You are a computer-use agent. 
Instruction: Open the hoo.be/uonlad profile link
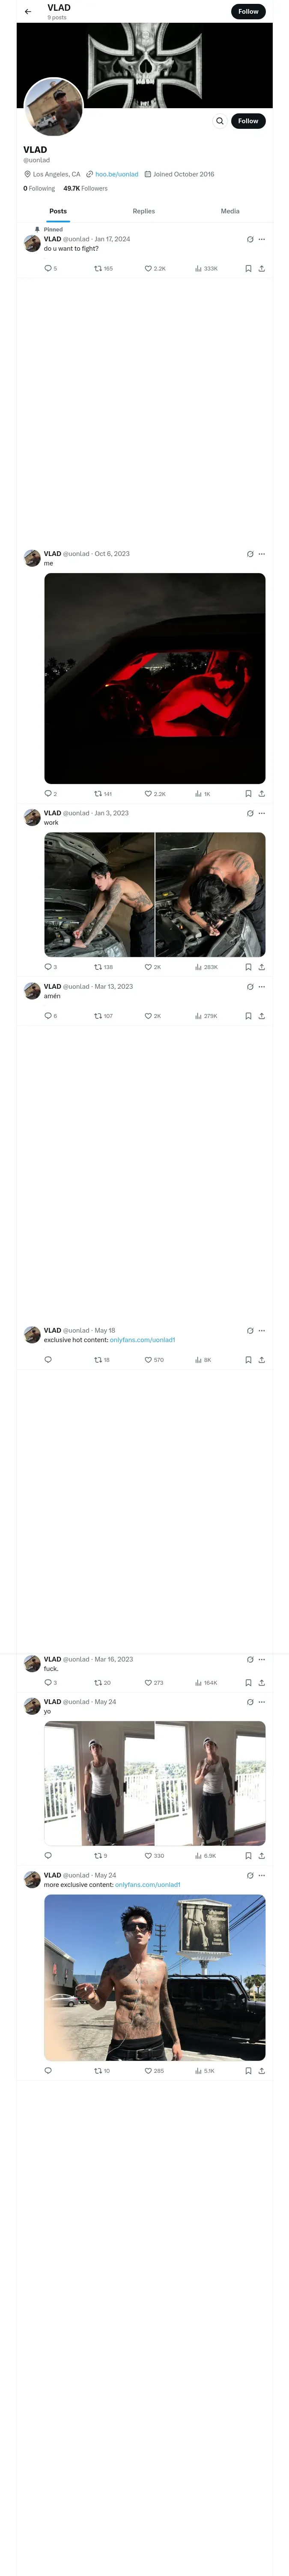tap(116, 174)
